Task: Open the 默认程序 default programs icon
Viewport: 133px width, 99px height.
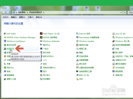Action: coord(114,53)
